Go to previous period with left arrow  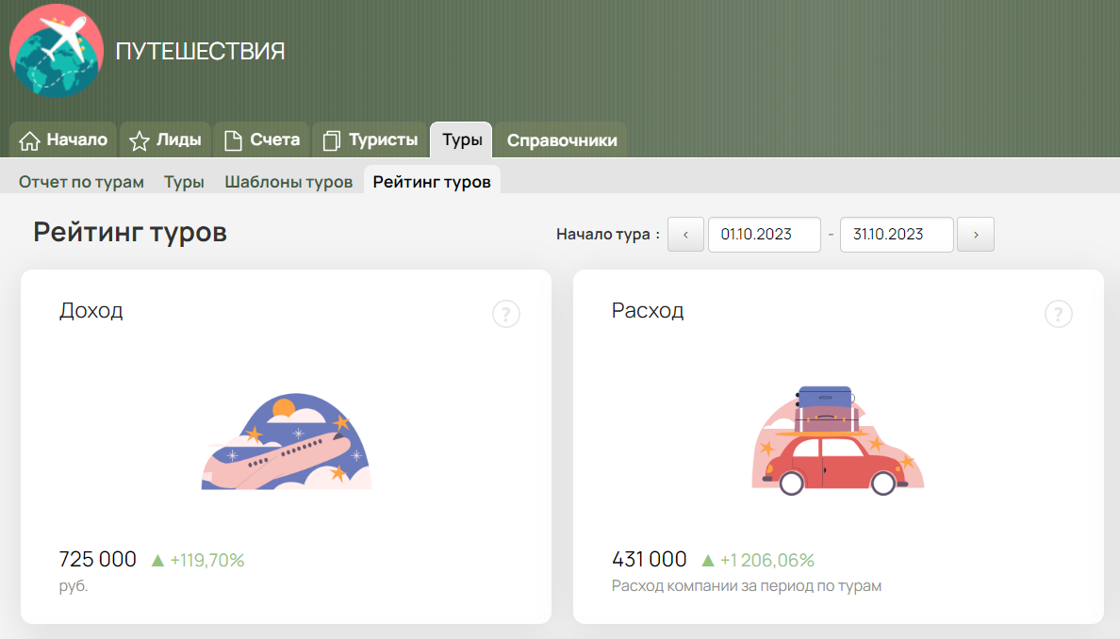tap(685, 235)
